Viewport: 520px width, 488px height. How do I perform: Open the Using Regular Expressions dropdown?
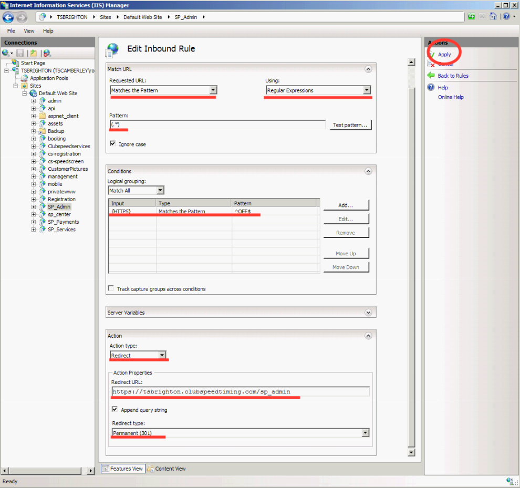click(x=367, y=90)
